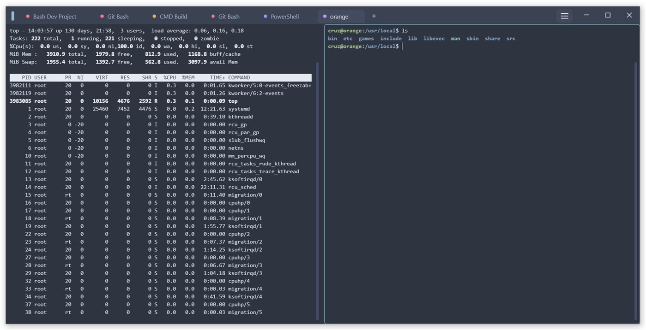
Task: Click the %MEM column header
Action: point(188,78)
